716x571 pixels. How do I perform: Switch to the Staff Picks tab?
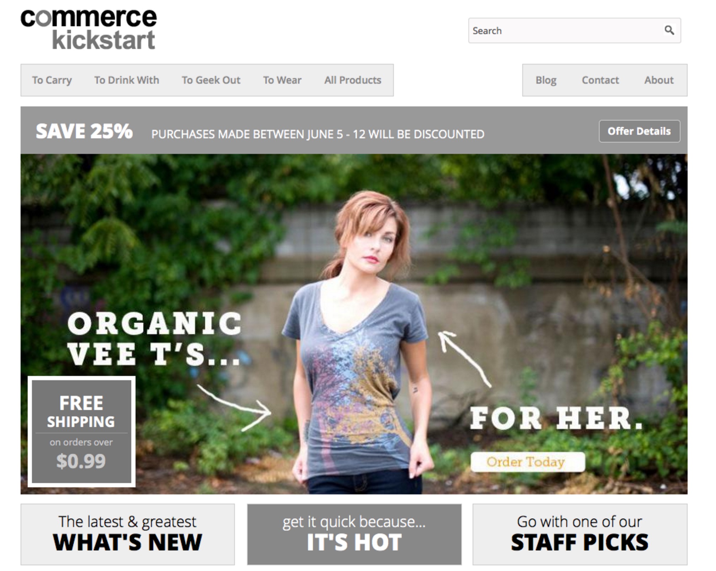coord(580,534)
